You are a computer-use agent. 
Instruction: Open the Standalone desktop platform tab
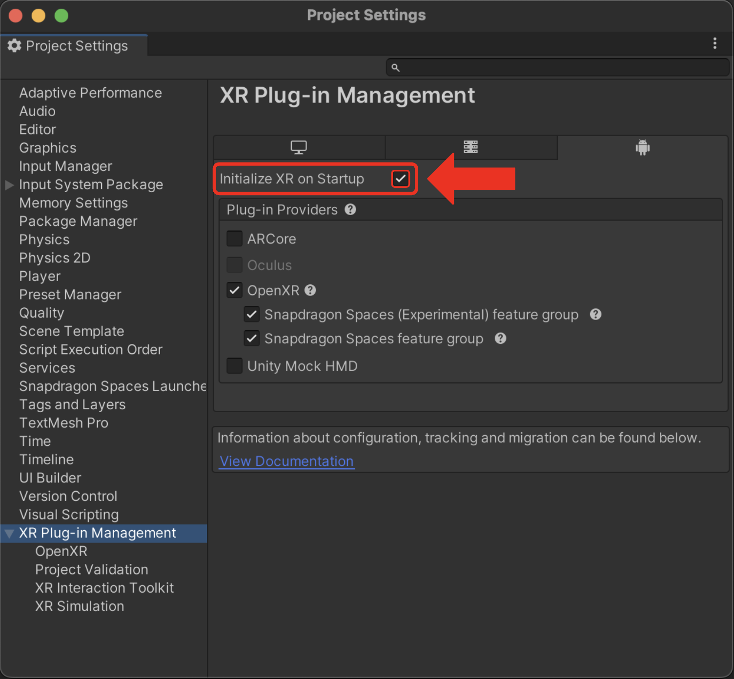[x=299, y=147]
